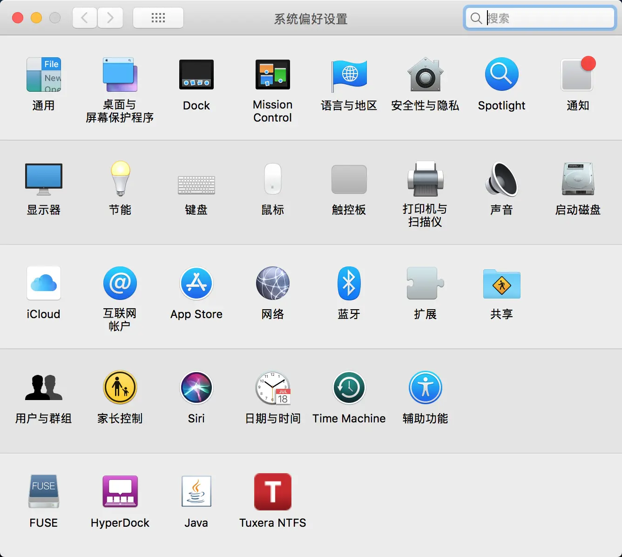The image size is (622, 557).
Task: Open 声音 speaker icon
Action: [502, 179]
